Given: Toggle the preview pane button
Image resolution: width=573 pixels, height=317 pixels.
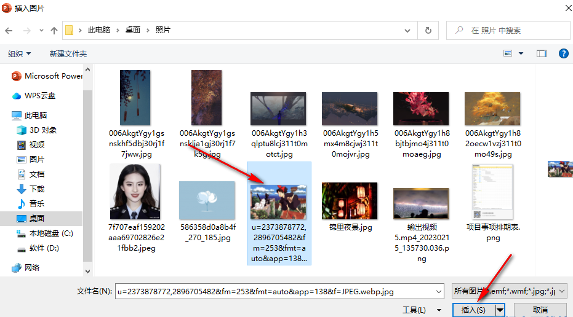Looking at the screenshot, I should click(542, 53).
